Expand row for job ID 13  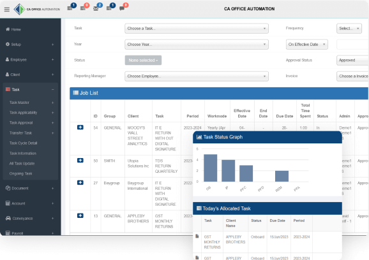80,215
